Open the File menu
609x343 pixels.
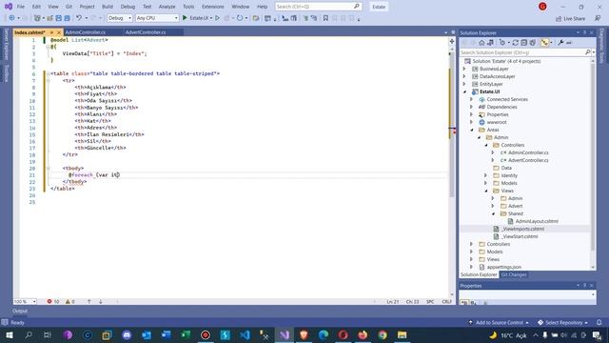point(21,7)
